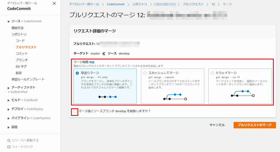Collapse the ソース CodeCommit section
280x152 pixels.
(x=9, y=21)
